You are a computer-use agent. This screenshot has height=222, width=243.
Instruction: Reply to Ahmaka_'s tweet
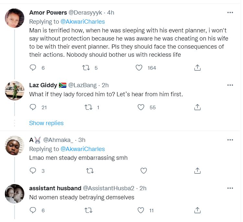coord(33,170)
